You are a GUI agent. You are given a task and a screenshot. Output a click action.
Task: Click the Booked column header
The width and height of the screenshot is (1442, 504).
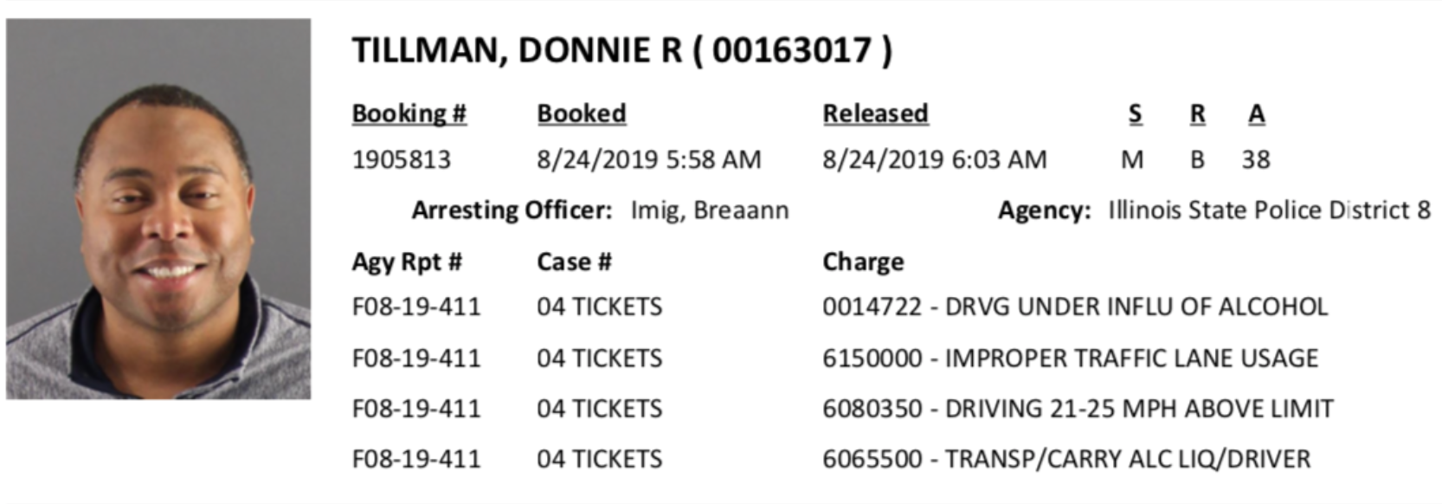tap(581, 113)
